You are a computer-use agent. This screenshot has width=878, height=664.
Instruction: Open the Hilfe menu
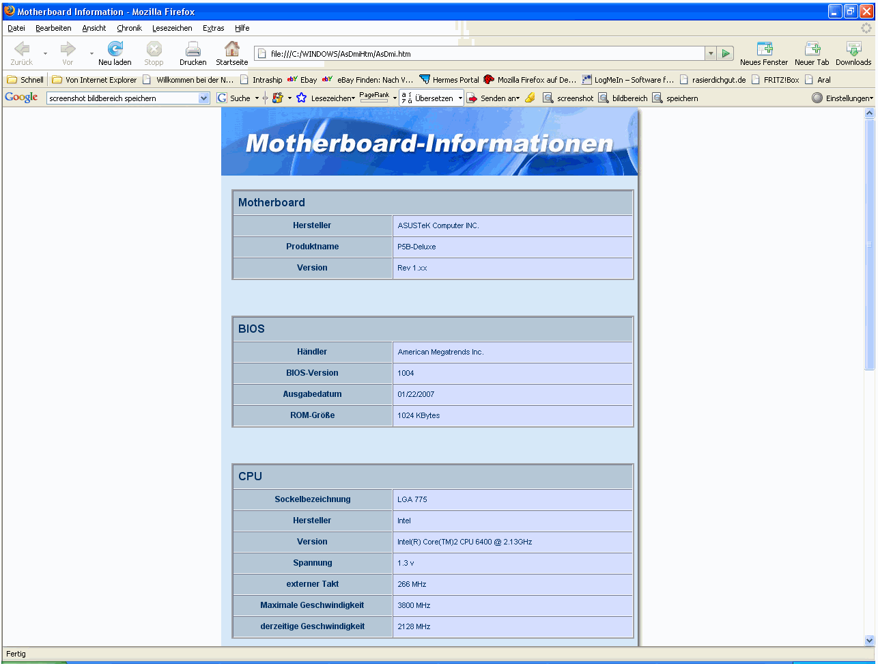point(242,28)
